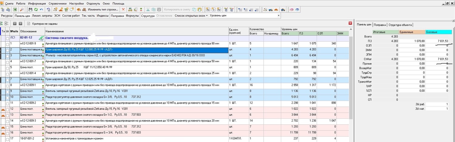Toggle the checkbox in the ЛС1 row
455x142 pixels.
(8, 38)
